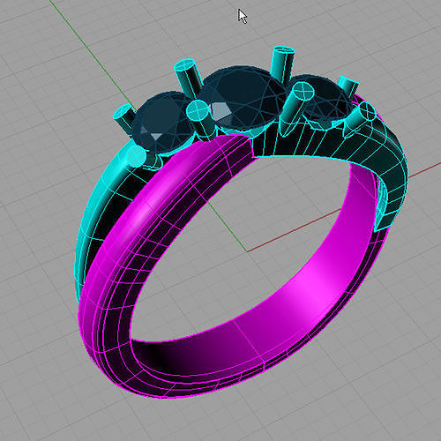The height and width of the screenshot is (441, 441).
Task: Select the gemstone on the left side
Action: (x=162, y=122)
